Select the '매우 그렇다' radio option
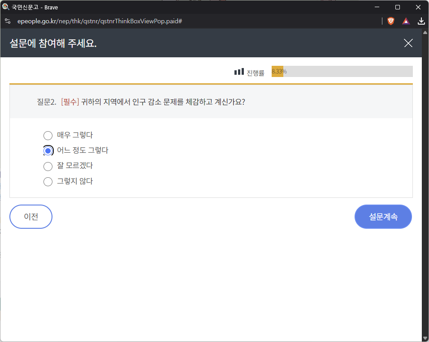429x342 pixels. coord(48,135)
